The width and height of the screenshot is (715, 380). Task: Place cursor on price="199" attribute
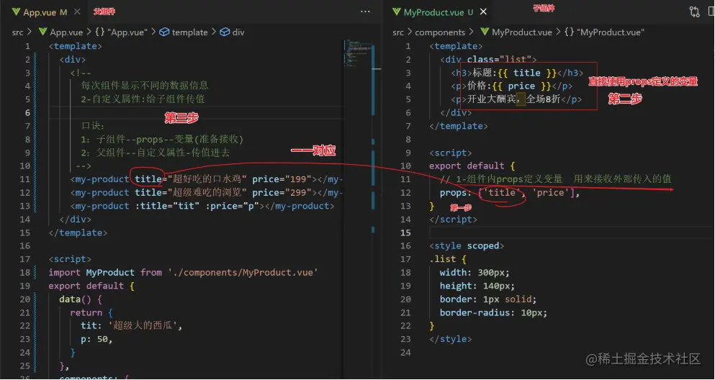282,179
